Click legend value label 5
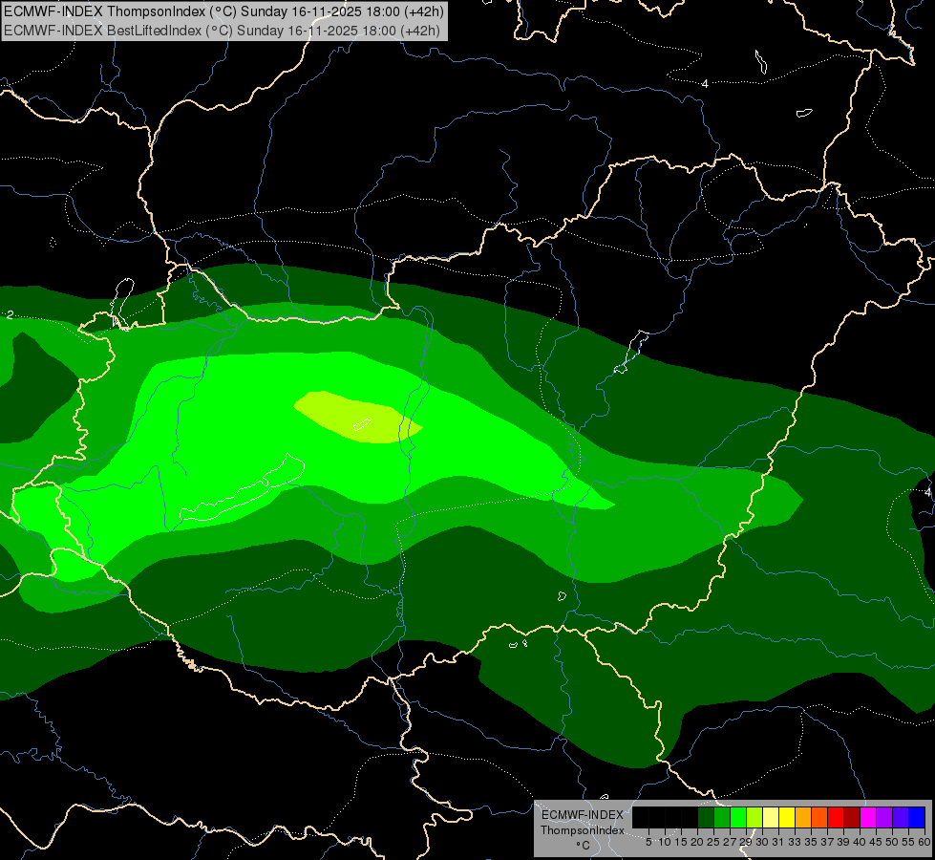This screenshot has height=860, width=935. [x=648, y=842]
